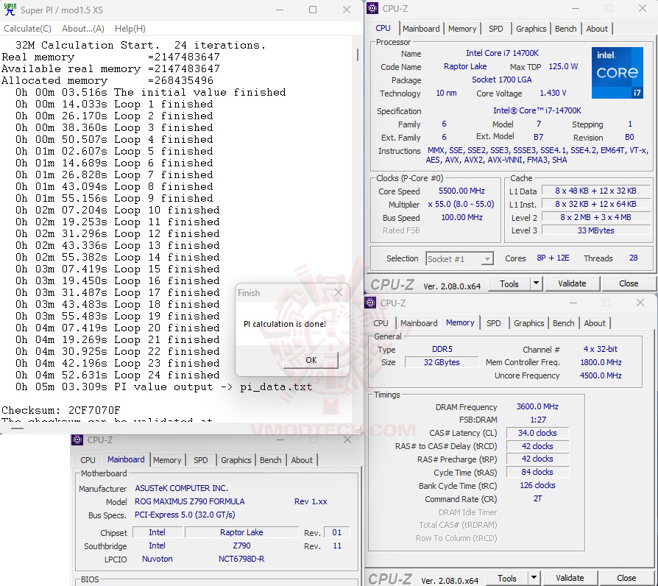Image resolution: width=658 pixels, height=586 pixels.
Task: Click OK in the Finish dialog
Action: pyautogui.click(x=311, y=360)
